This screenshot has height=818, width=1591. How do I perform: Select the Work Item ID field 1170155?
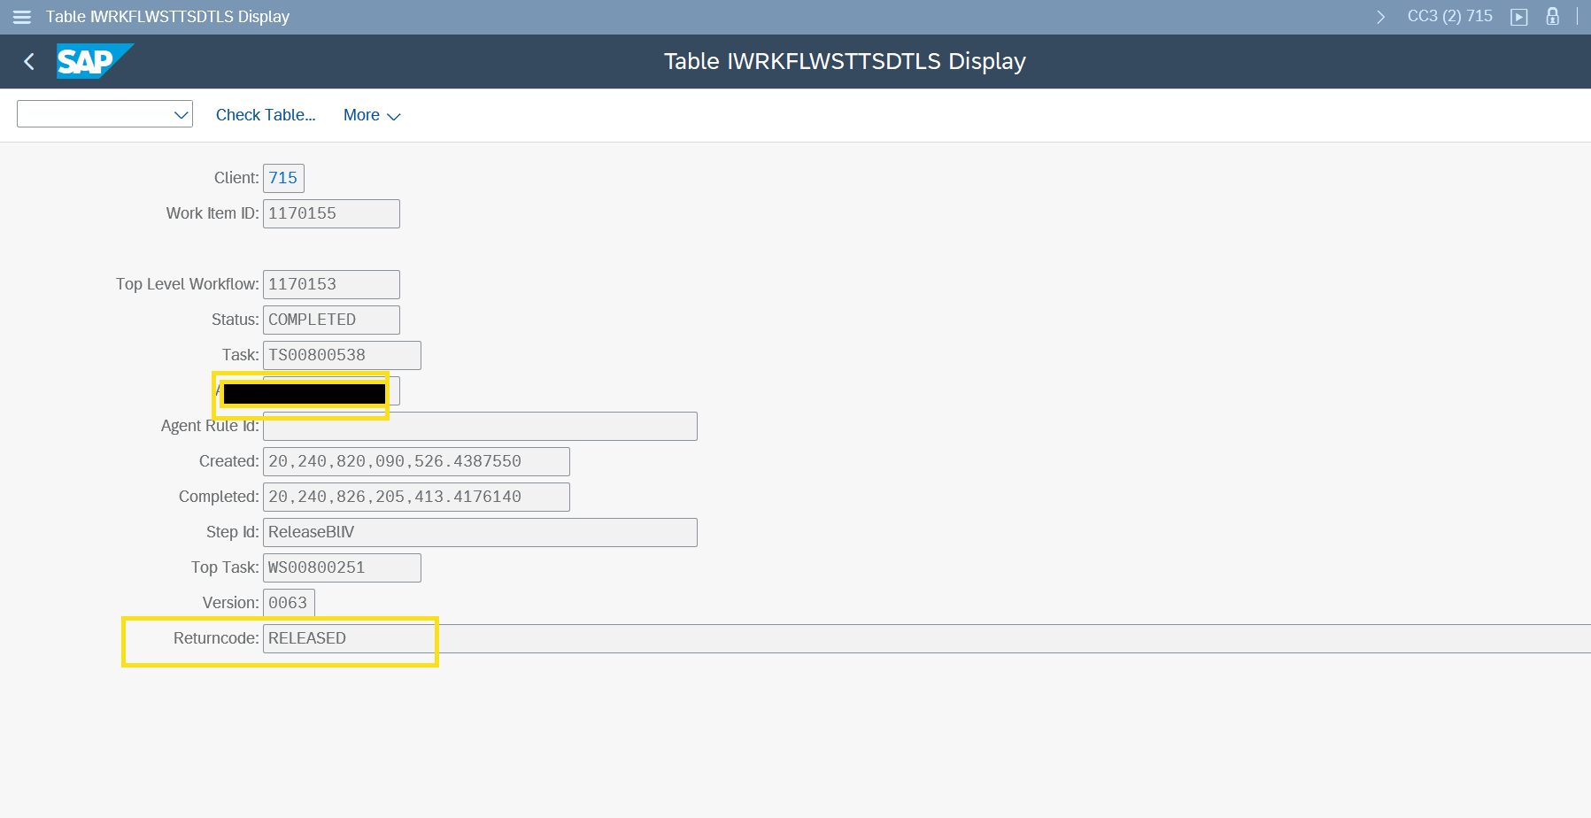coord(331,213)
